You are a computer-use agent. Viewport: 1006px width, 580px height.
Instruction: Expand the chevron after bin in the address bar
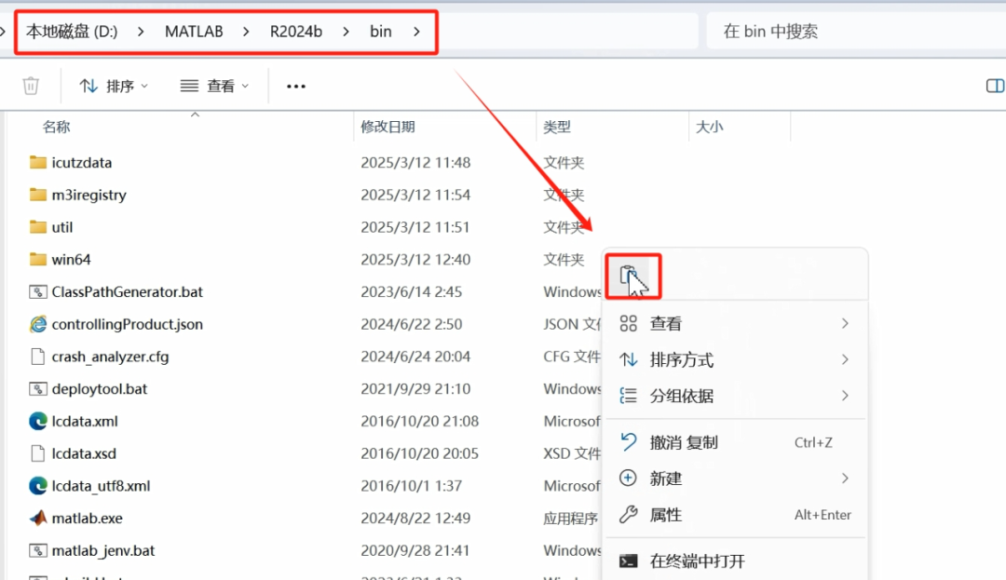pos(416,32)
